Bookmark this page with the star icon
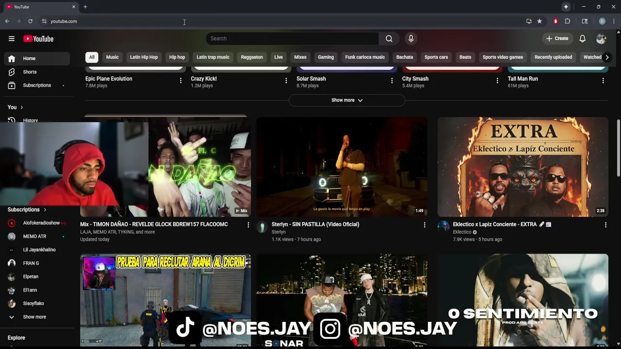 click(539, 21)
